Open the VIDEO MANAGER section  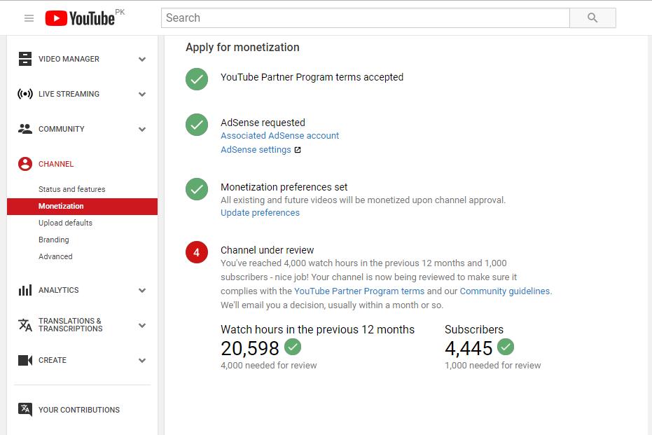click(x=69, y=59)
